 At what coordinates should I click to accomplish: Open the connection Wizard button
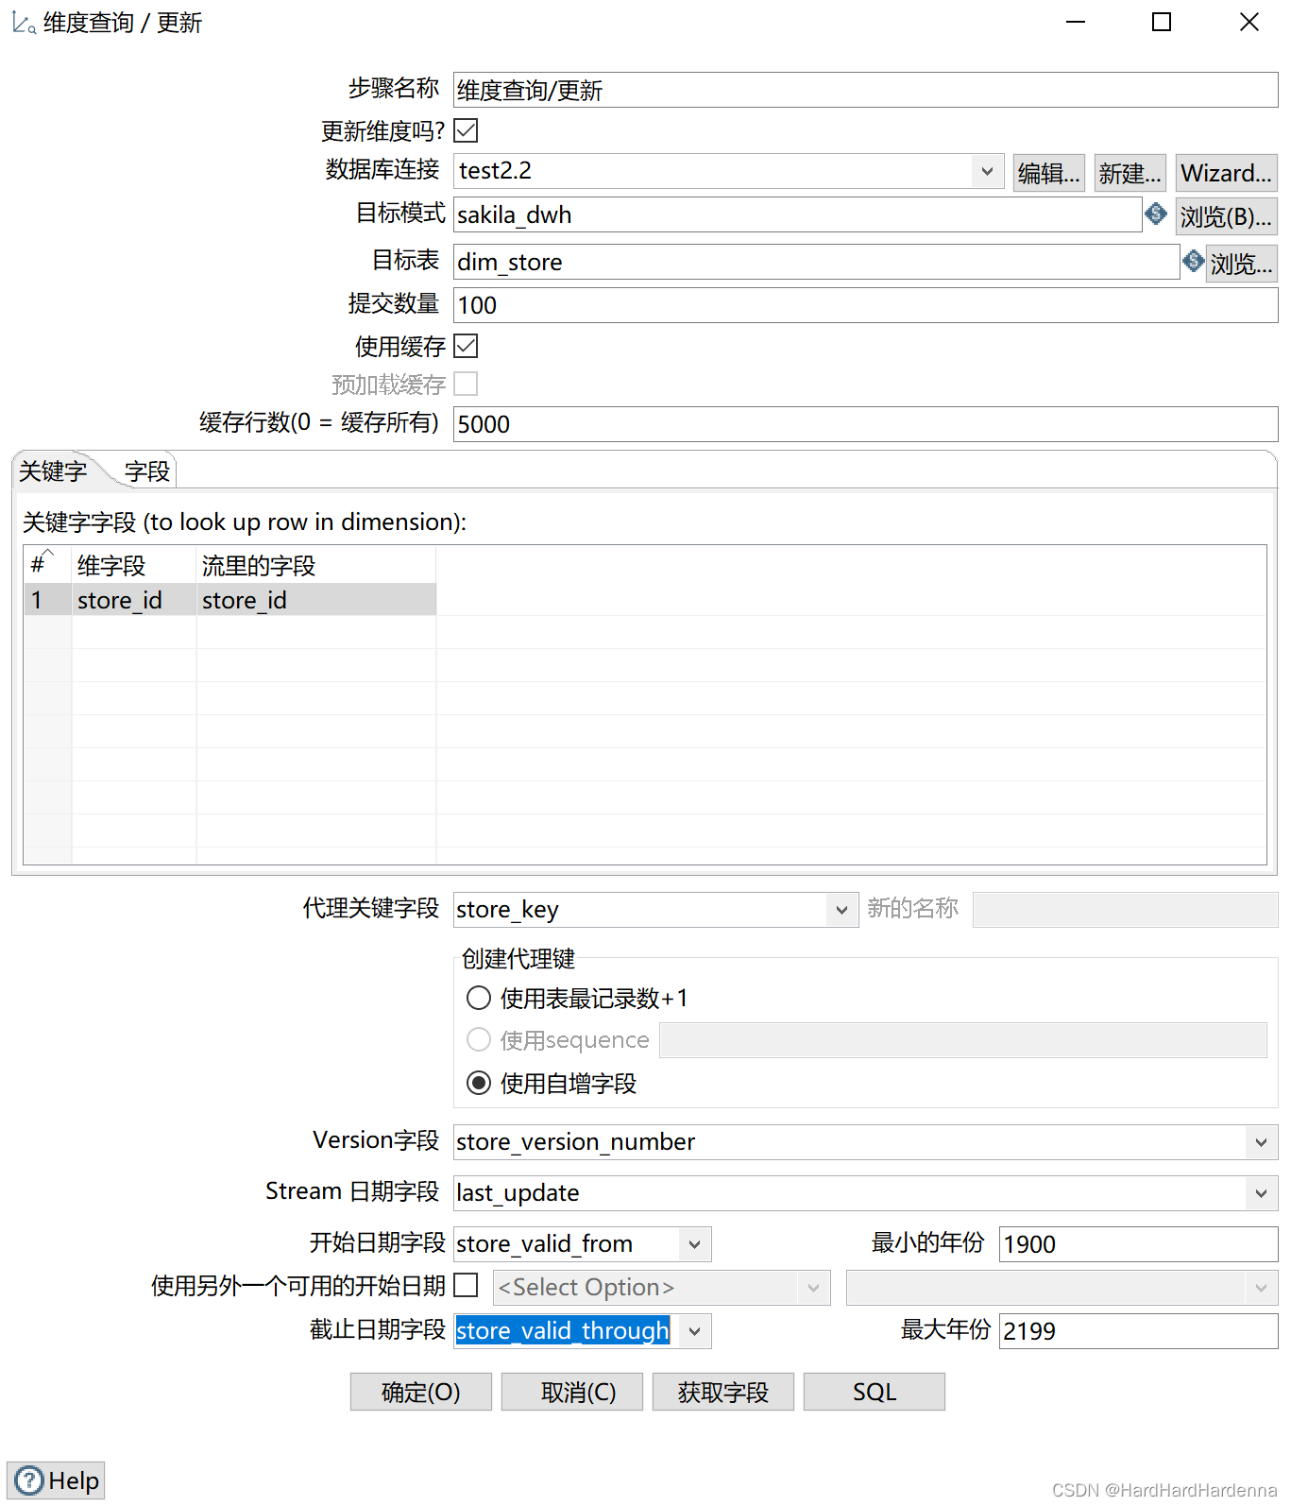[x=1226, y=173]
